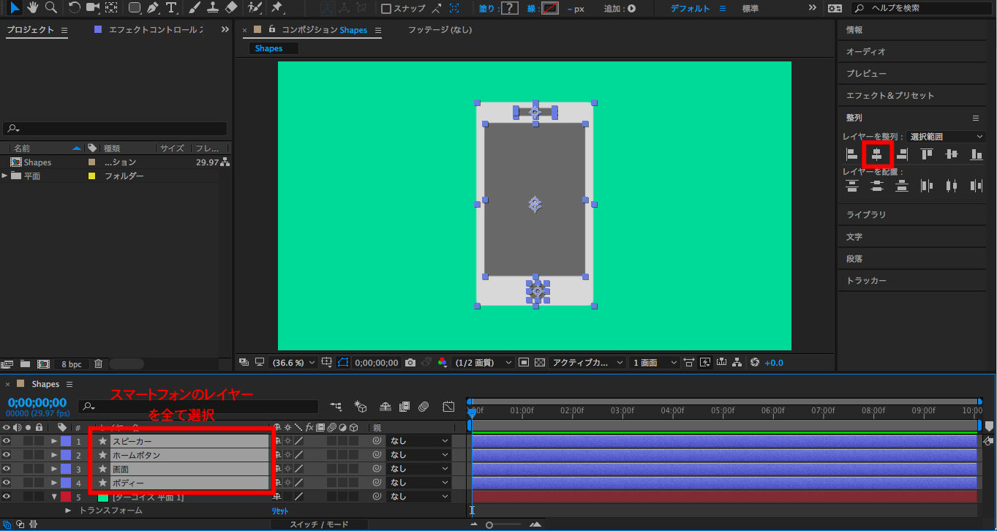Switch to the プロジェクト panel tab
Image resolution: width=997 pixels, height=531 pixels.
30,30
